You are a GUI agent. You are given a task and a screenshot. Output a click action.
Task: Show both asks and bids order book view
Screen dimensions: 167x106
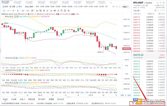(x=156, y=11)
